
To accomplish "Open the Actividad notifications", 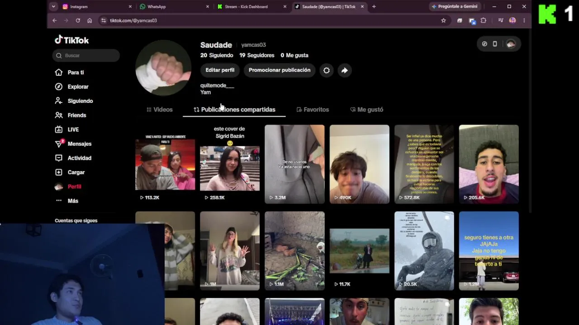I will (x=79, y=158).
